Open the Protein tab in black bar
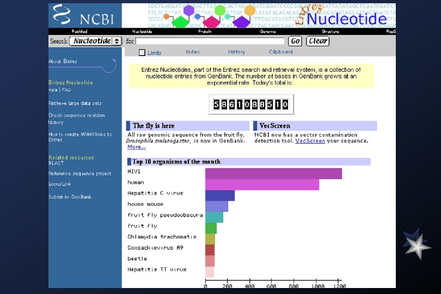Viewport: 441px width, 294px height. (205, 32)
